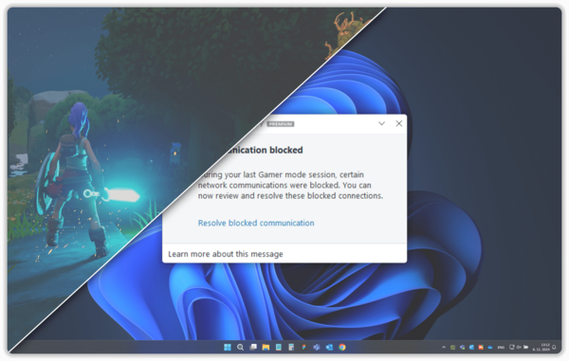The height and width of the screenshot is (361, 569).
Task: Open taskbar Search magnifier
Action: coord(240,347)
